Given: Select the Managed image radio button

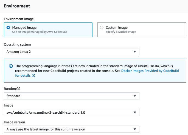Looking at the screenshot, I should 9,28.
